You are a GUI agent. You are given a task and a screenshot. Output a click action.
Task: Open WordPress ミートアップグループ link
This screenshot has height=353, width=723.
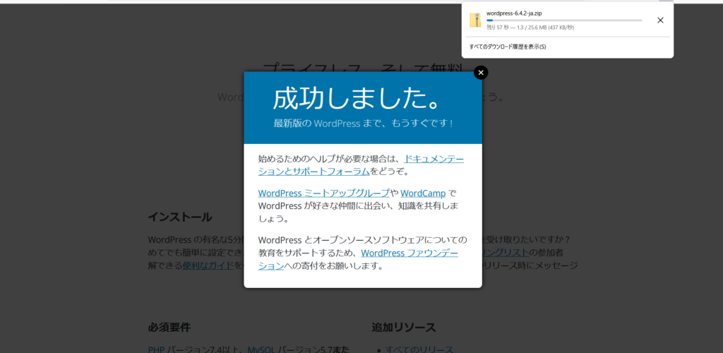pyautogui.click(x=323, y=193)
